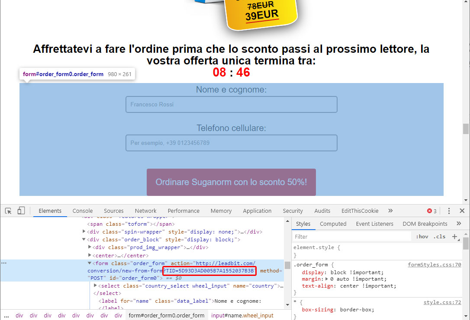Select the Security tab
Image resolution: width=470 pixels, height=320 pixels.
click(x=293, y=211)
